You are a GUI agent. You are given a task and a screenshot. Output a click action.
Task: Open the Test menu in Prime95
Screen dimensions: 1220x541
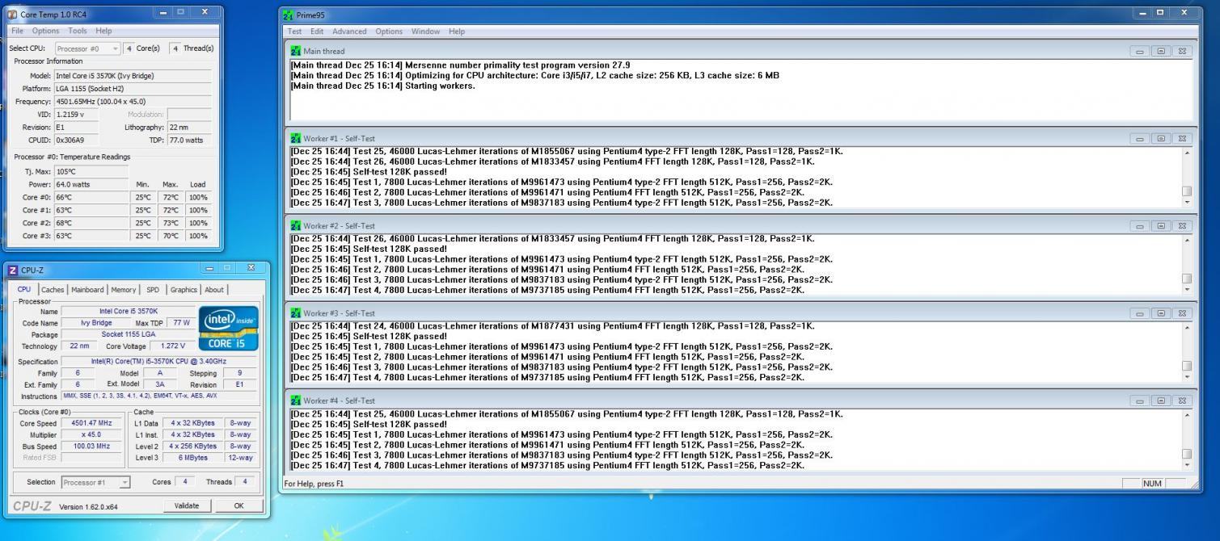[x=294, y=31]
